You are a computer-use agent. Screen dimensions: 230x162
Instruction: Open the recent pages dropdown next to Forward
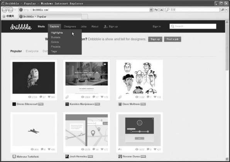point(15,10)
